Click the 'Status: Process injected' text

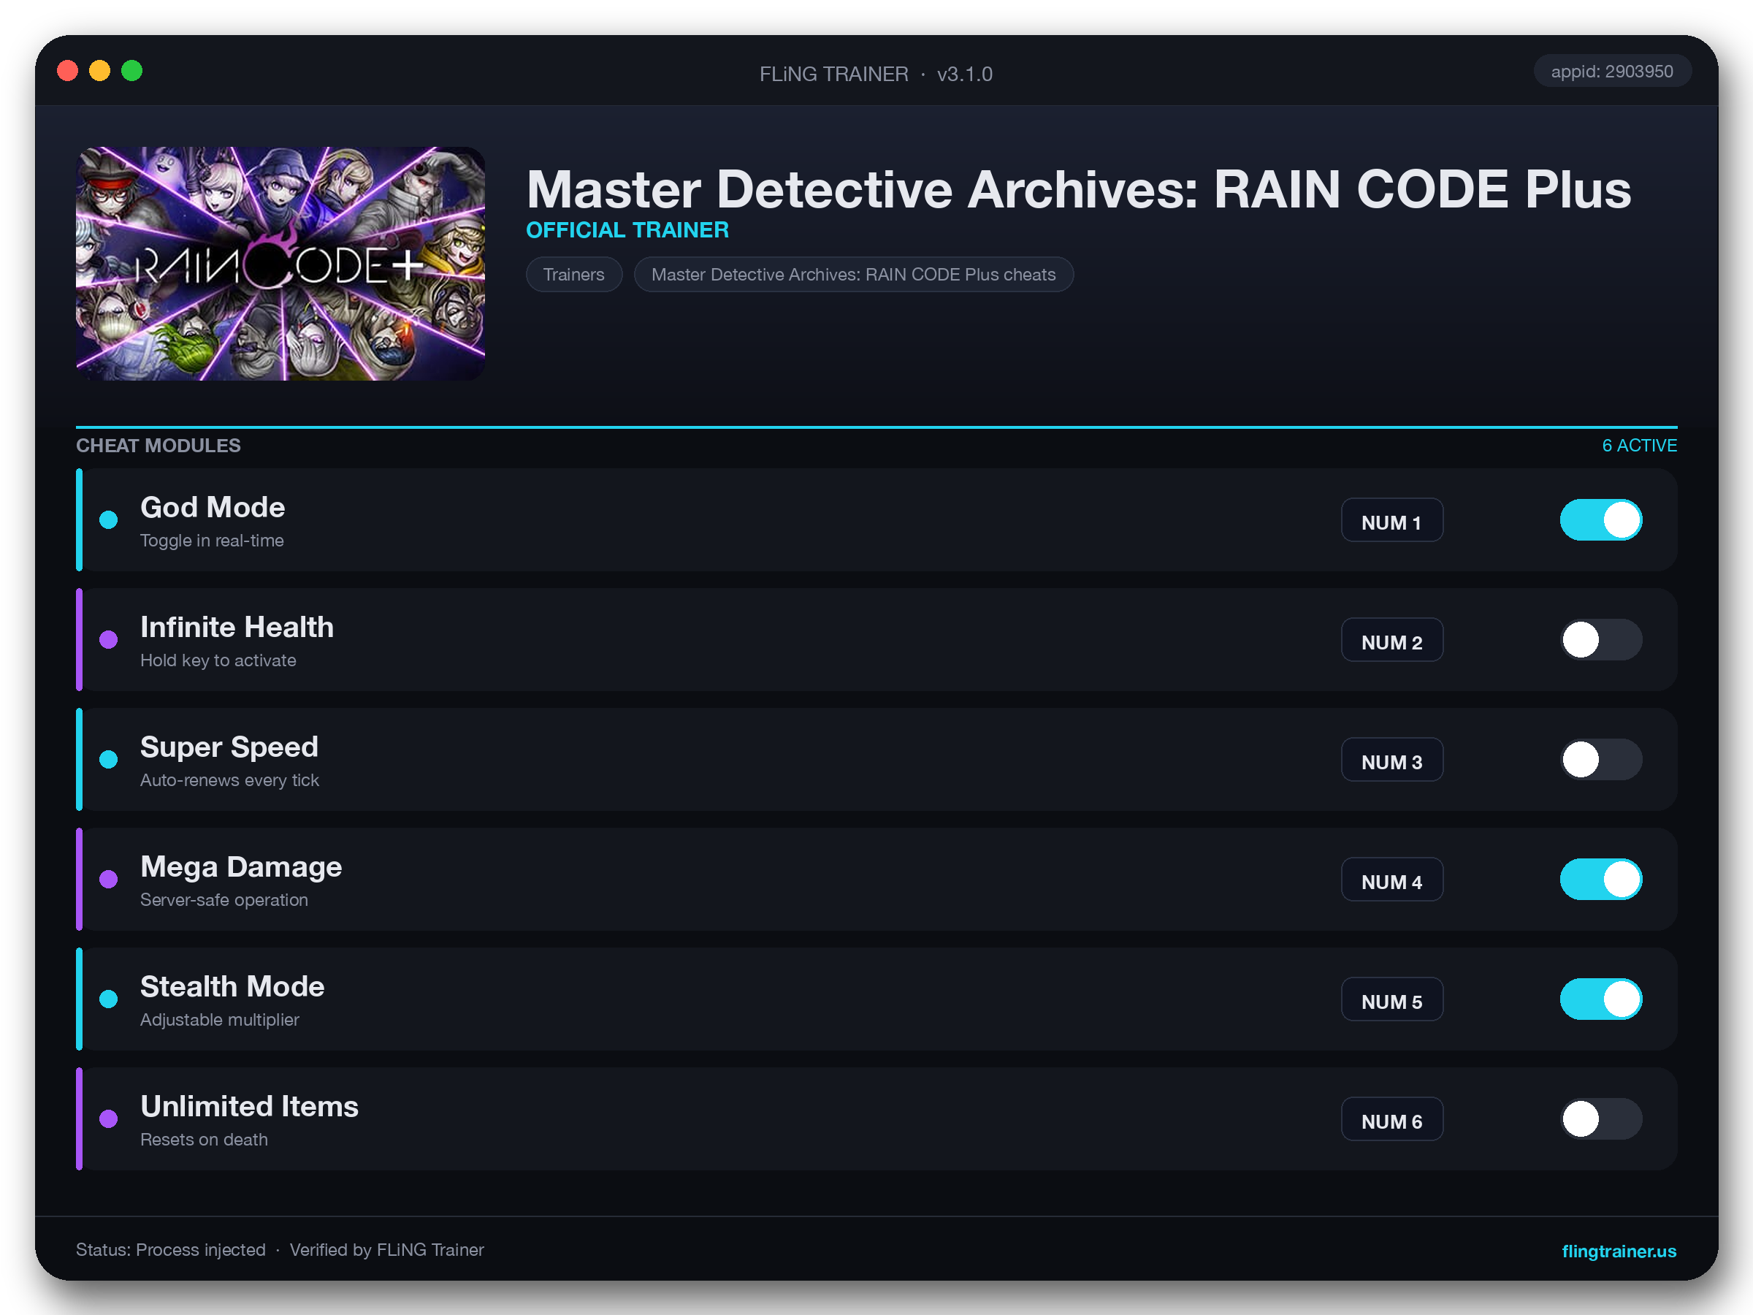(x=170, y=1250)
